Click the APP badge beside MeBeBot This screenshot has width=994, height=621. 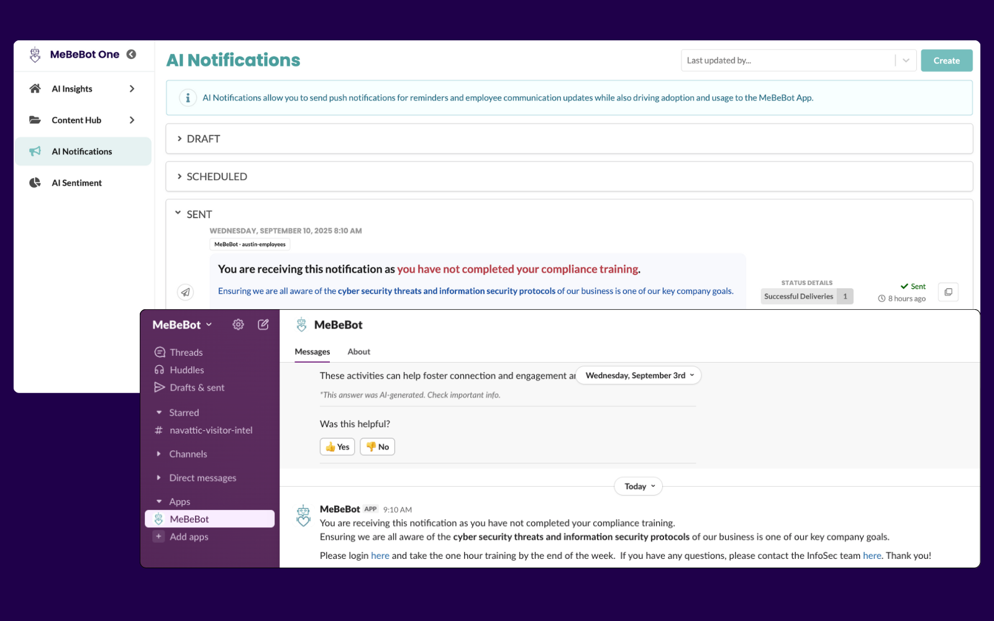pyautogui.click(x=370, y=509)
